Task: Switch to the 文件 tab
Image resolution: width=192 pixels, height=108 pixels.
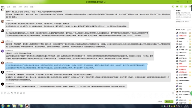Action: coord(20,7)
